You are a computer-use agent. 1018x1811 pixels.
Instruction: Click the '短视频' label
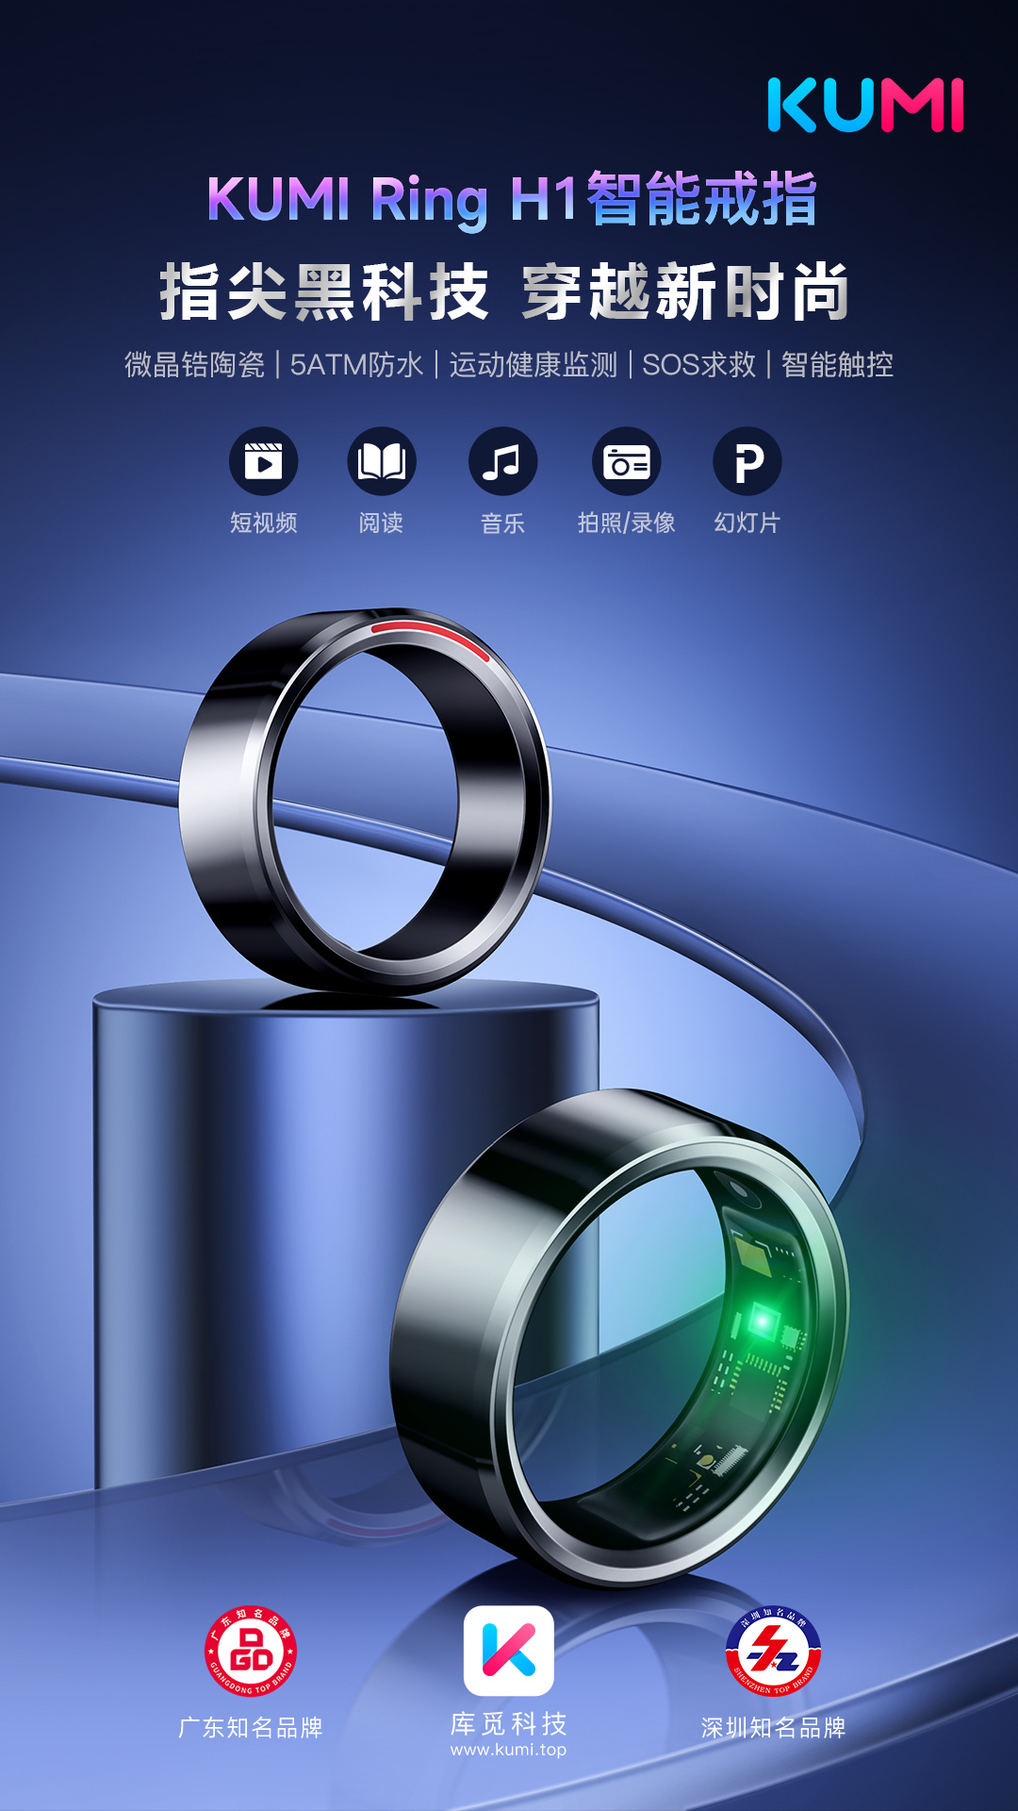coord(264,523)
